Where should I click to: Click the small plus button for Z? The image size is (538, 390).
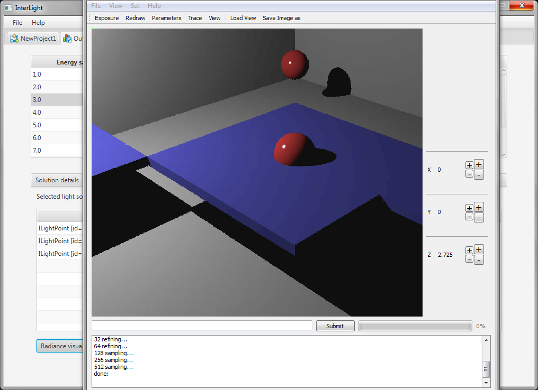[469, 250]
